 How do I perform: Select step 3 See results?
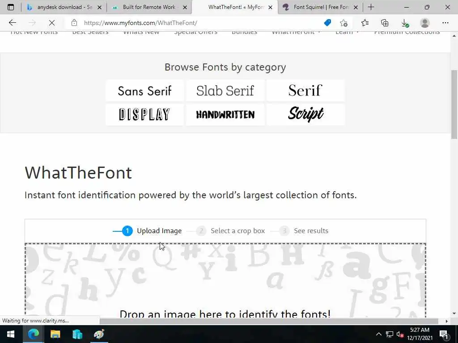[x=304, y=231]
